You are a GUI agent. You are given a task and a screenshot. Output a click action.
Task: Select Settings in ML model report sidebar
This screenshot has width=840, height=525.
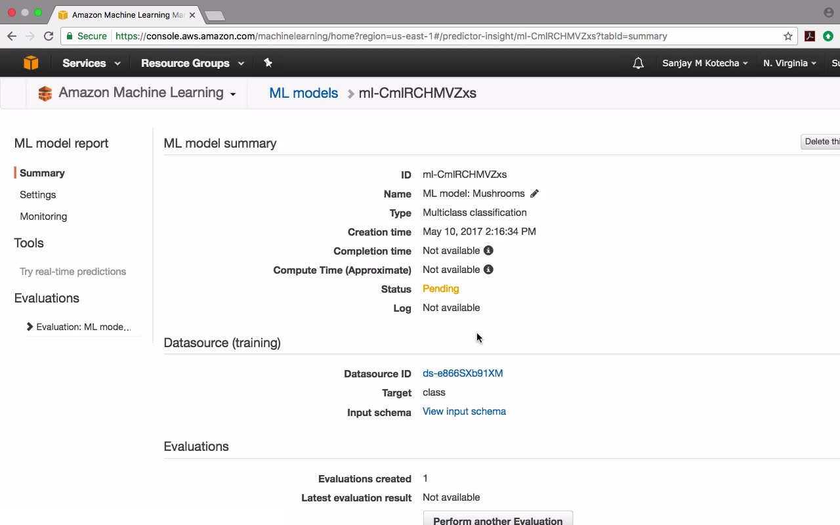38,195
